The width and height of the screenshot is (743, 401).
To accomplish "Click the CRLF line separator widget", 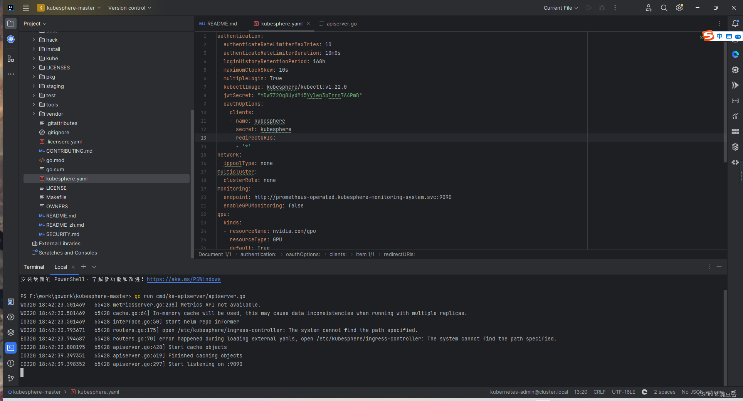I will click(599, 392).
